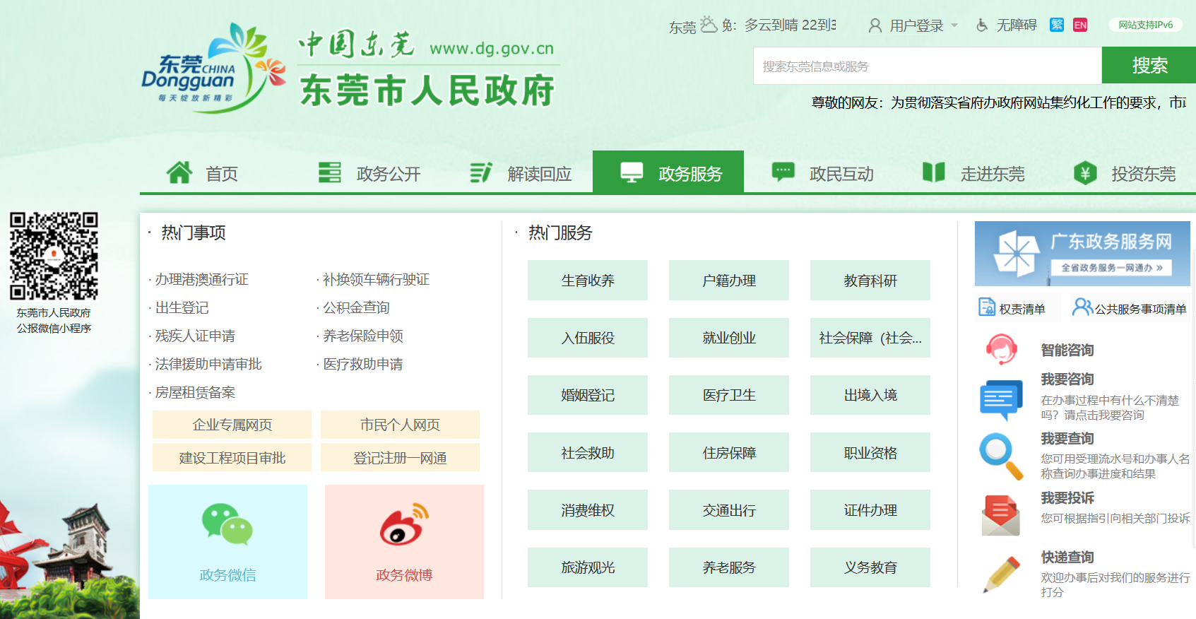The height and width of the screenshot is (619, 1196).
Task: Open the 广东政务服务网 banner
Action: [x=1082, y=254]
